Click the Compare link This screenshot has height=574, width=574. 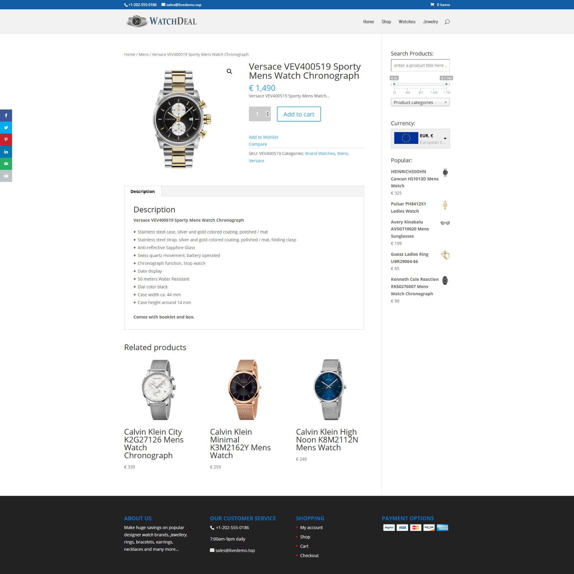click(x=258, y=144)
